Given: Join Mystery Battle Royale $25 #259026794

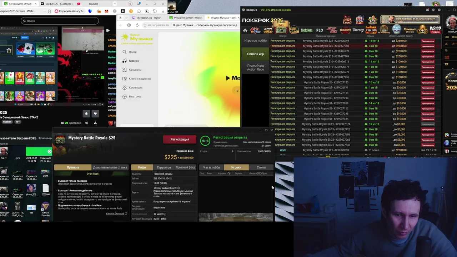Looking at the screenshot, I should (428, 41).
